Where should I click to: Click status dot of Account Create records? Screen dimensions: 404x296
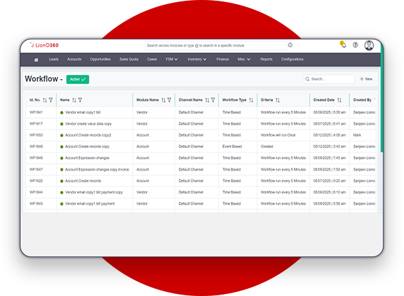tap(61, 181)
